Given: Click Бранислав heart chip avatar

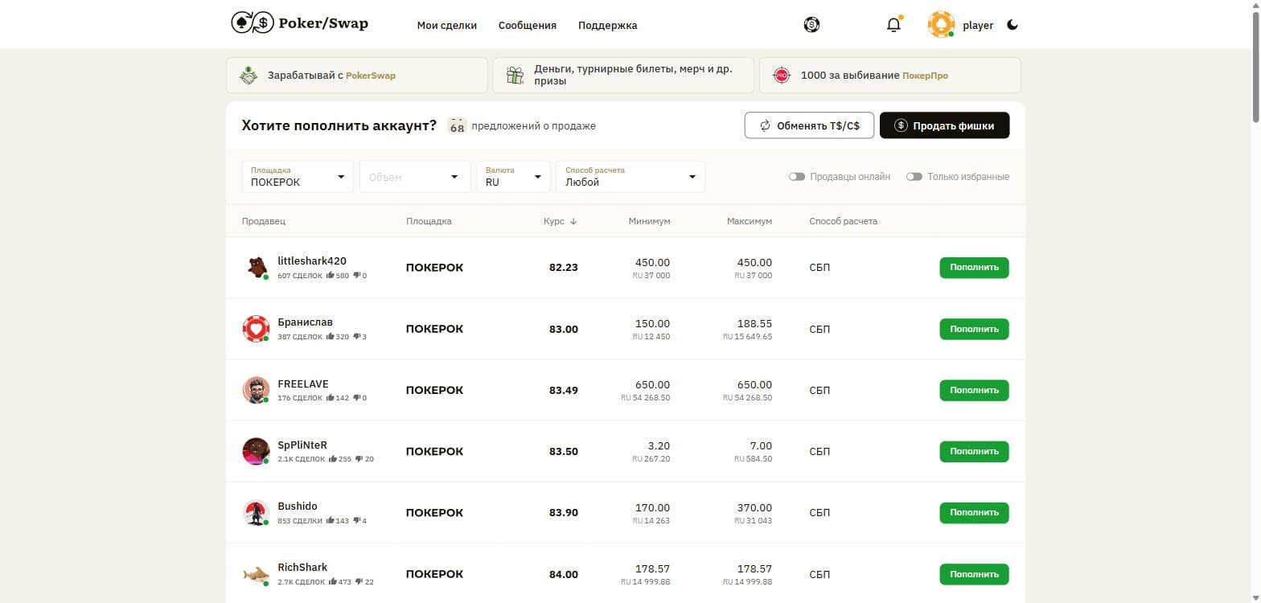Looking at the screenshot, I should pos(256,329).
